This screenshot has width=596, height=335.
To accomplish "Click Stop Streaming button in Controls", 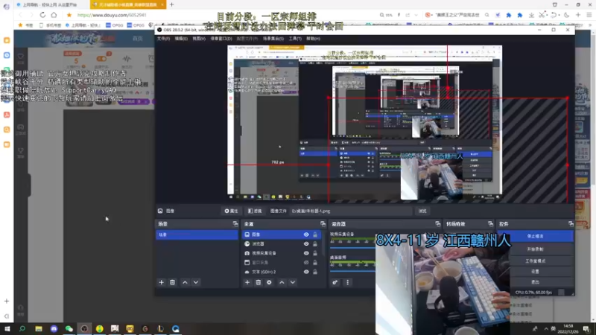I will [x=535, y=236].
